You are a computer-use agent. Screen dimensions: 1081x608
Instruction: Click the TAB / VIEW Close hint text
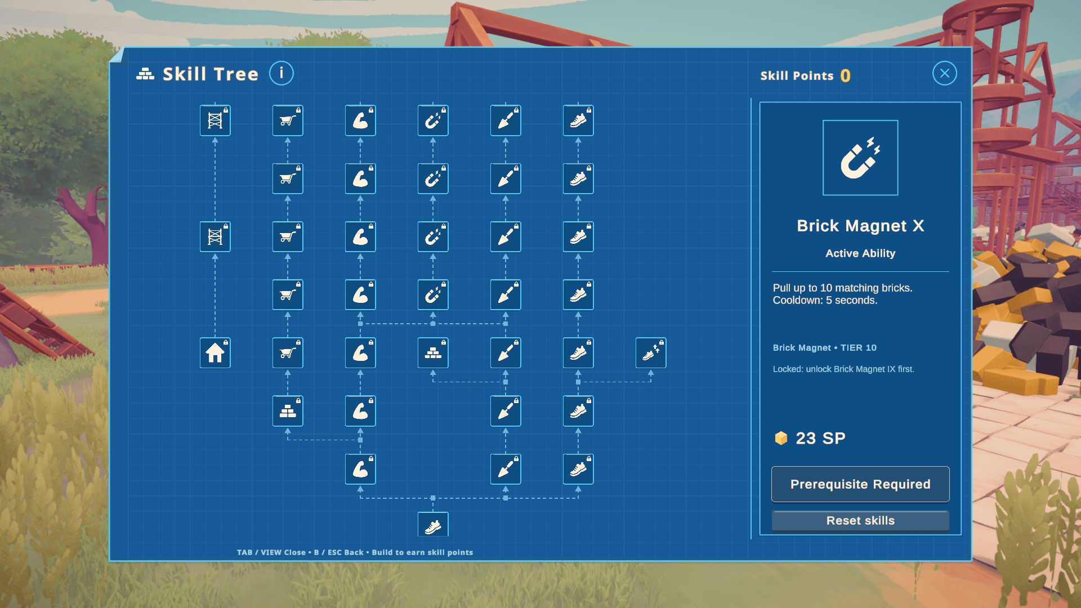[271, 552]
